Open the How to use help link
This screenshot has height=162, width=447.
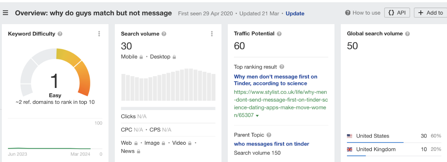tap(363, 13)
